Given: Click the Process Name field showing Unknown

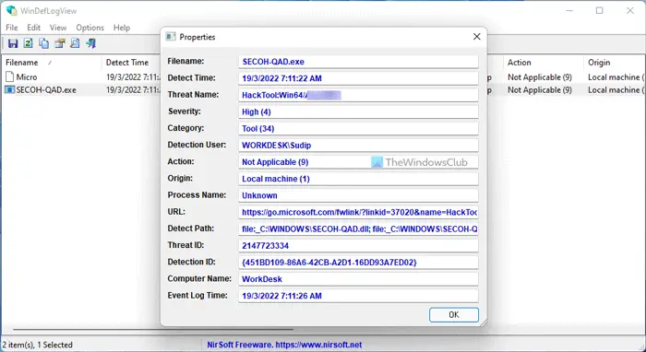Looking at the screenshot, I should point(358,195).
